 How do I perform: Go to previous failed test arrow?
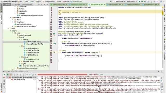tap(27, 75)
